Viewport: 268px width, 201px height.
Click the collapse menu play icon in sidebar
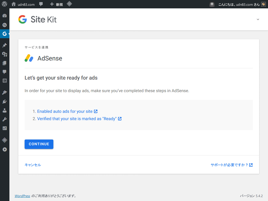[5, 149]
